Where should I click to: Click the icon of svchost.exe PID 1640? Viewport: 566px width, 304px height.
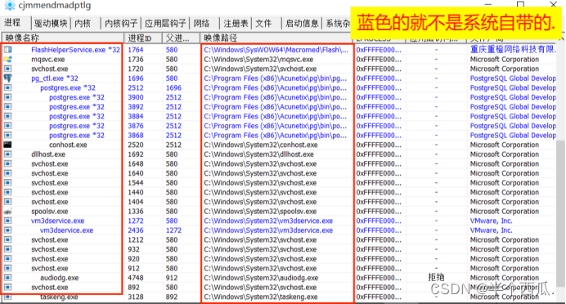point(7,173)
